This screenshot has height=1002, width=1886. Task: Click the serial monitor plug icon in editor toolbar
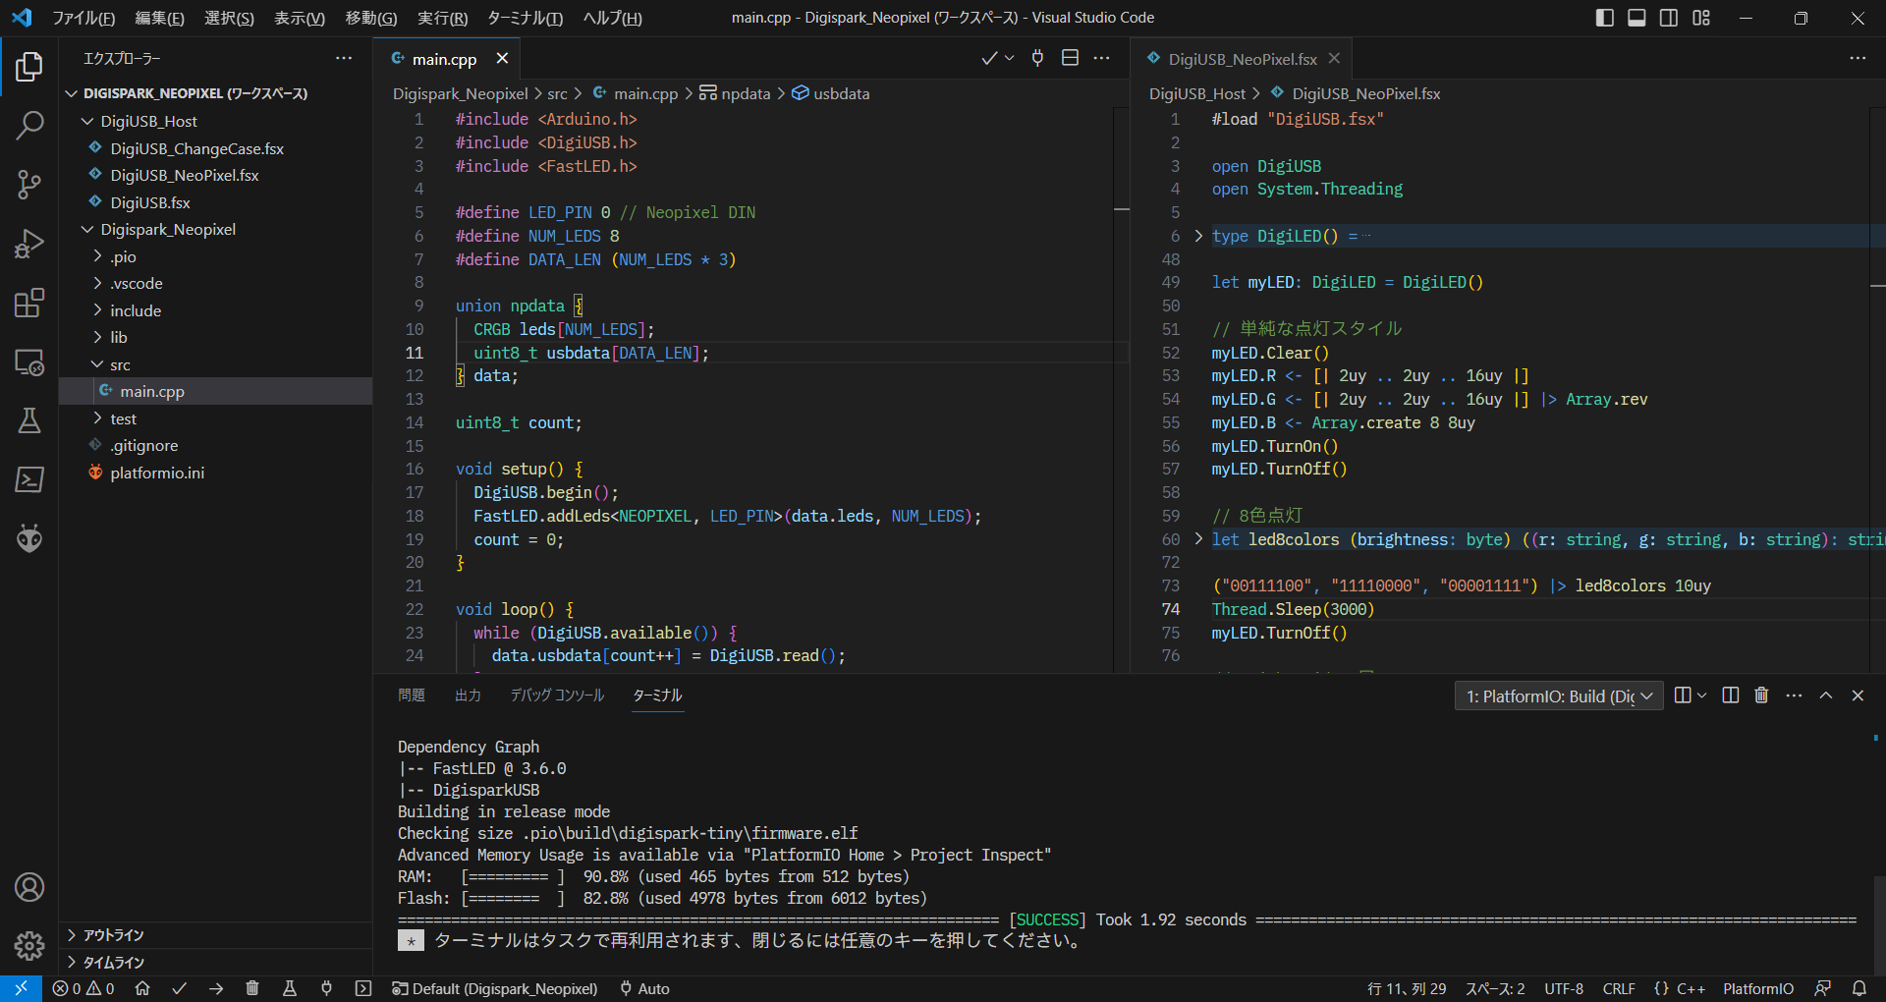1037,58
